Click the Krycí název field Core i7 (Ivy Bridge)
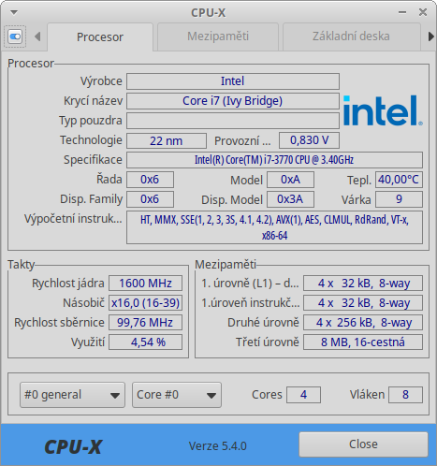Viewport: 437px width, 466px height. click(x=233, y=101)
